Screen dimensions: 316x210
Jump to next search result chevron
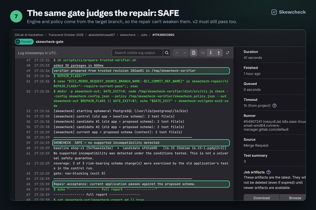tap(185, 53)
